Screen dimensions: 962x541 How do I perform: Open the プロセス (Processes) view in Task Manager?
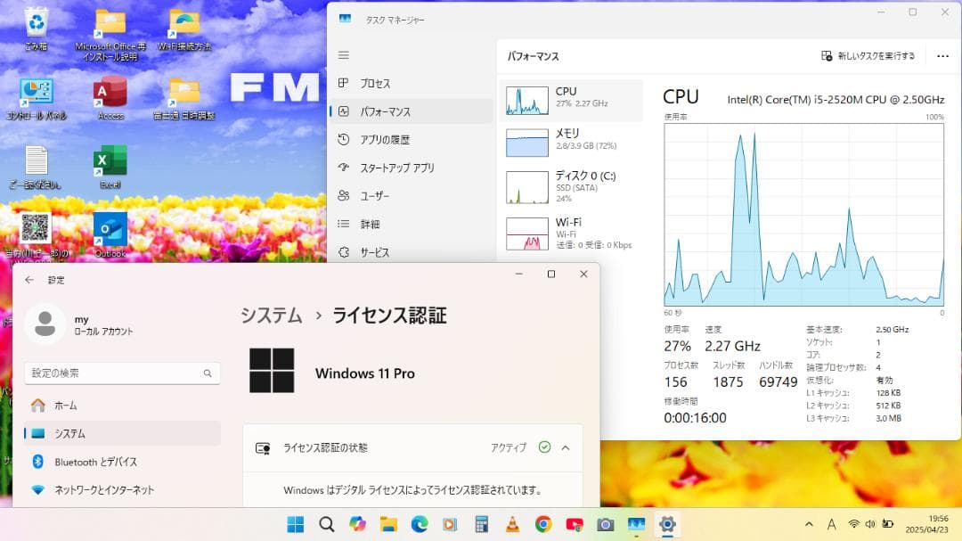(x=376, y=83)
